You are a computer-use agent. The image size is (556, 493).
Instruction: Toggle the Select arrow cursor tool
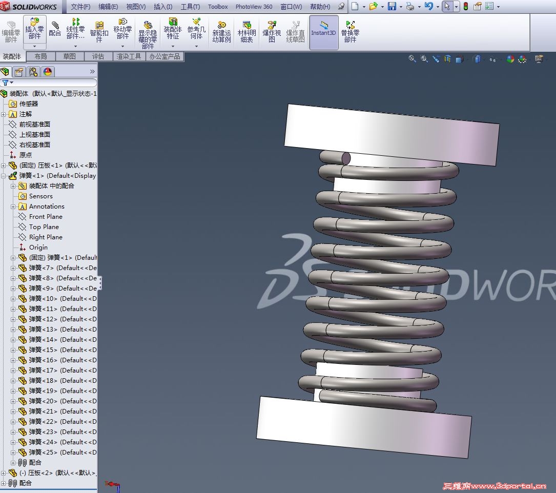point(447,6)
